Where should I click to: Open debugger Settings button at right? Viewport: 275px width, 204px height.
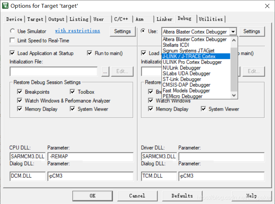[x=252, y=31]
